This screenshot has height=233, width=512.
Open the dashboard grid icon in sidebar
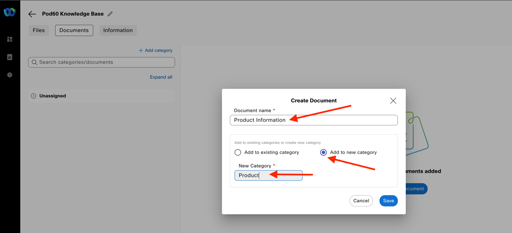click(10, 39)
